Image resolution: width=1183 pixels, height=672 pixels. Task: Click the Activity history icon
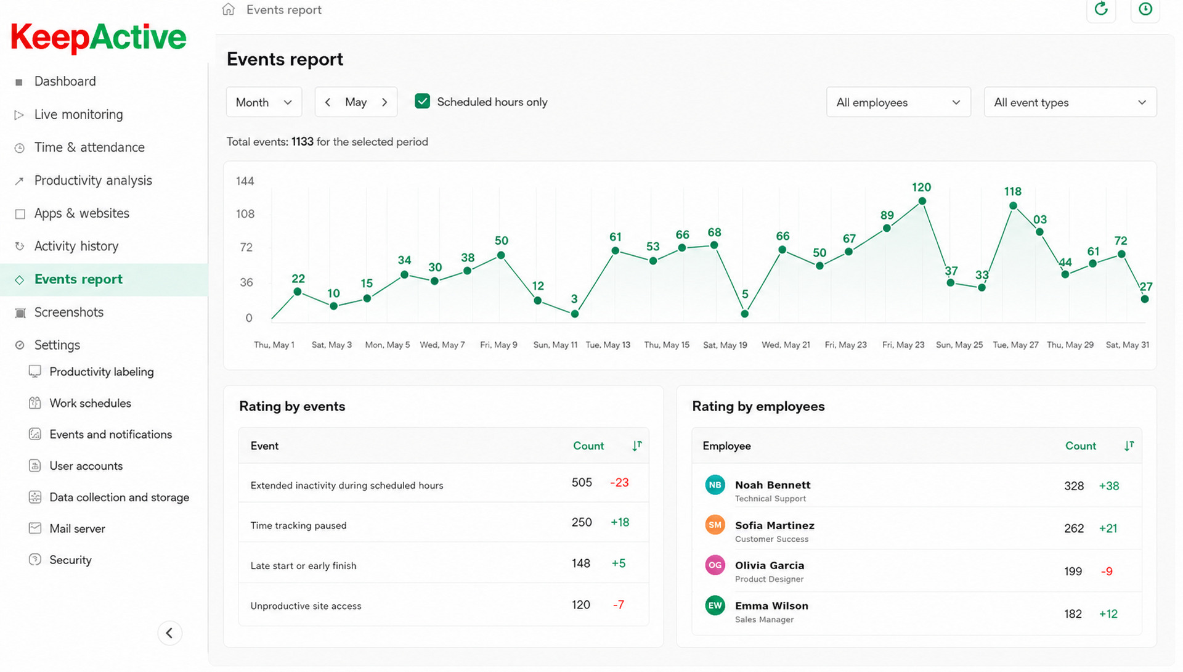pos(20,246)
